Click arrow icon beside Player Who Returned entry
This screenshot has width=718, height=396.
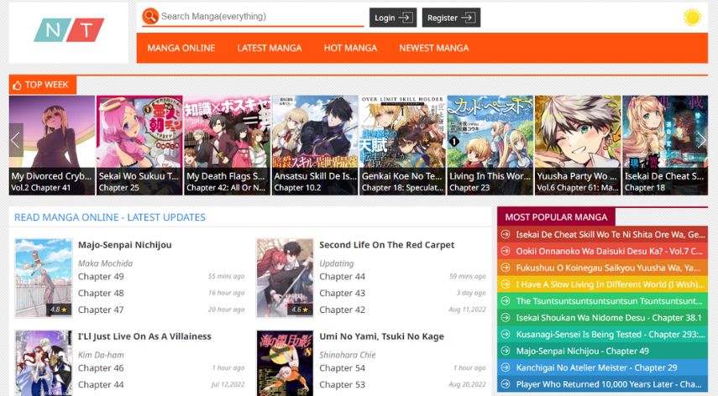coord(505,384)
